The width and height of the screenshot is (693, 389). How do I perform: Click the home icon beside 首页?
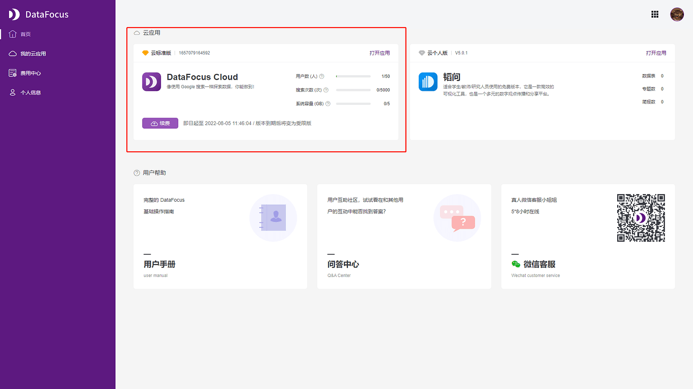coord(13,34)
